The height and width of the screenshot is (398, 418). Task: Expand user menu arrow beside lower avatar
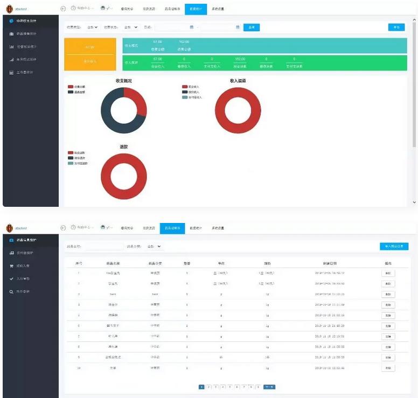pos(111,228)
